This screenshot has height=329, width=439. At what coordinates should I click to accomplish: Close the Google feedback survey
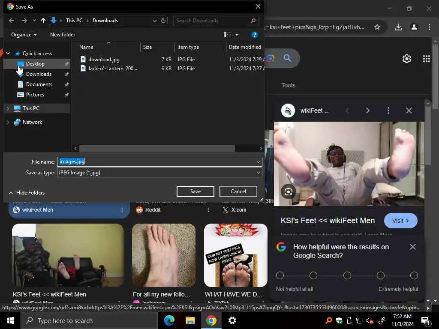coord(413,247)
